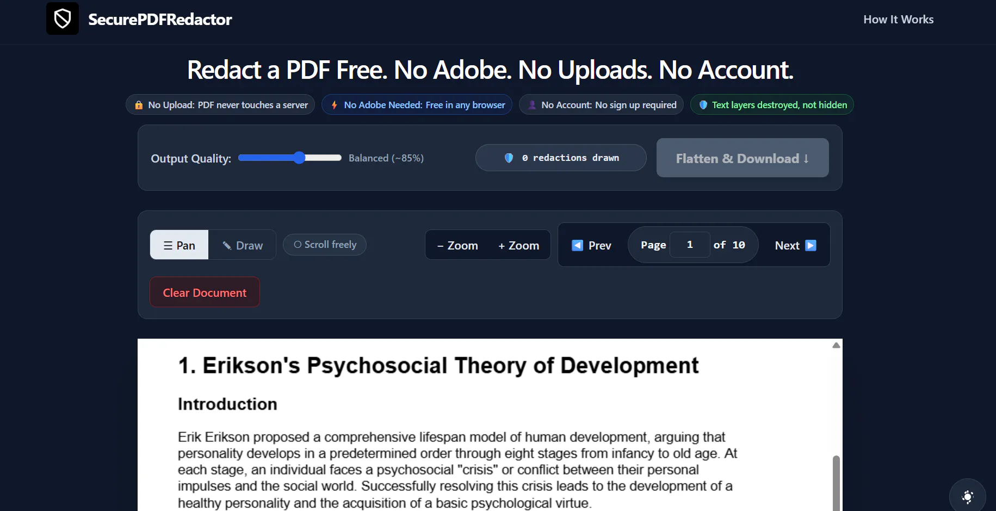The image size is (996, 511).
Task: Click the shield icon in Text layers badge
Action: point(703,105)
